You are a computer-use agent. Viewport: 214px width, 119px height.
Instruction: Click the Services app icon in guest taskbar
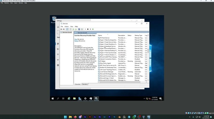point(96,98)
